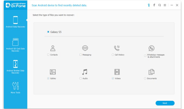Screen dimensions: 184x109
Task: Click the Gallery picture icon
Action: pos(53,72)
